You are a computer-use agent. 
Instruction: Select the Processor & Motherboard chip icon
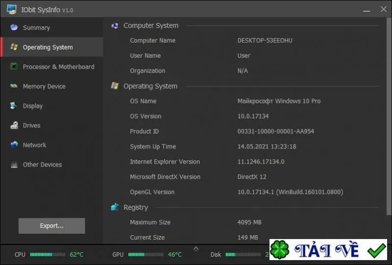[14, 67]
